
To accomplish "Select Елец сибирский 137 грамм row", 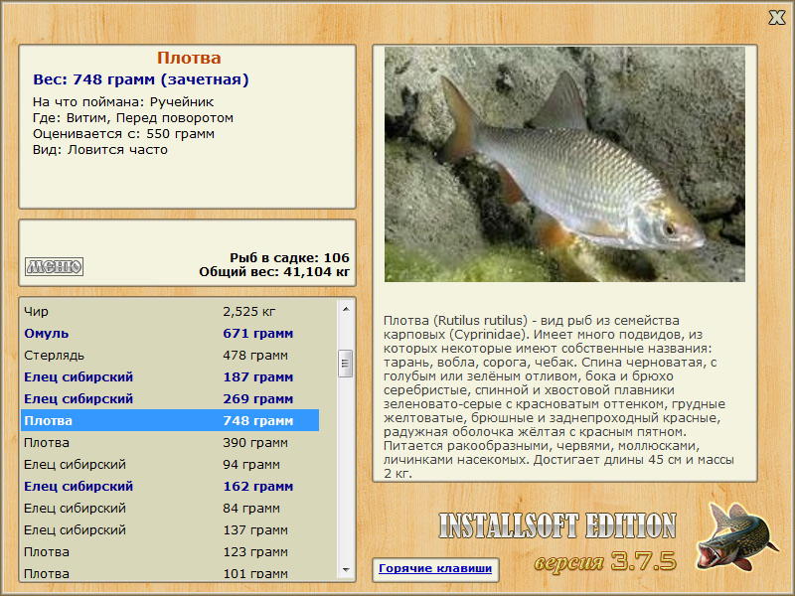I will (x=170, y=529).
